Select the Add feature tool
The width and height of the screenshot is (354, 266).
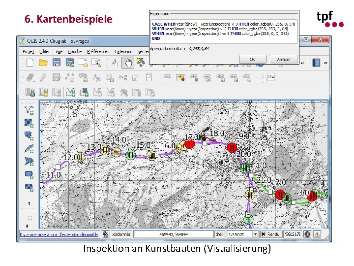pos(70,77)
